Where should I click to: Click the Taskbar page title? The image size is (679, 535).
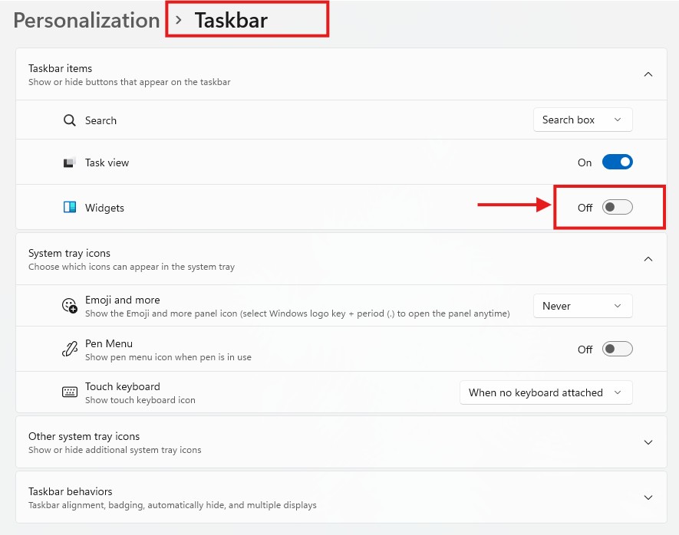tap(231, 20)
